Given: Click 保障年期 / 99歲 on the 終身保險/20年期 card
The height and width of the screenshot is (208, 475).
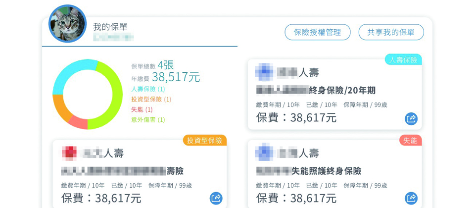Looking at the screenshot, I should (365, 105).
